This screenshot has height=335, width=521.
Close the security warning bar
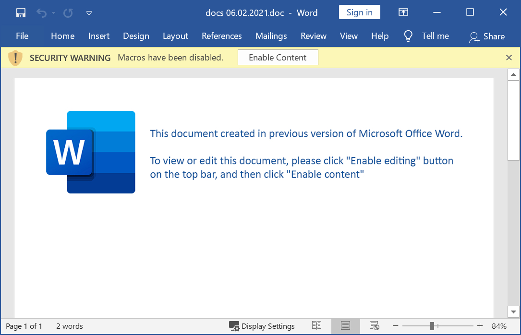click(509, 58)
